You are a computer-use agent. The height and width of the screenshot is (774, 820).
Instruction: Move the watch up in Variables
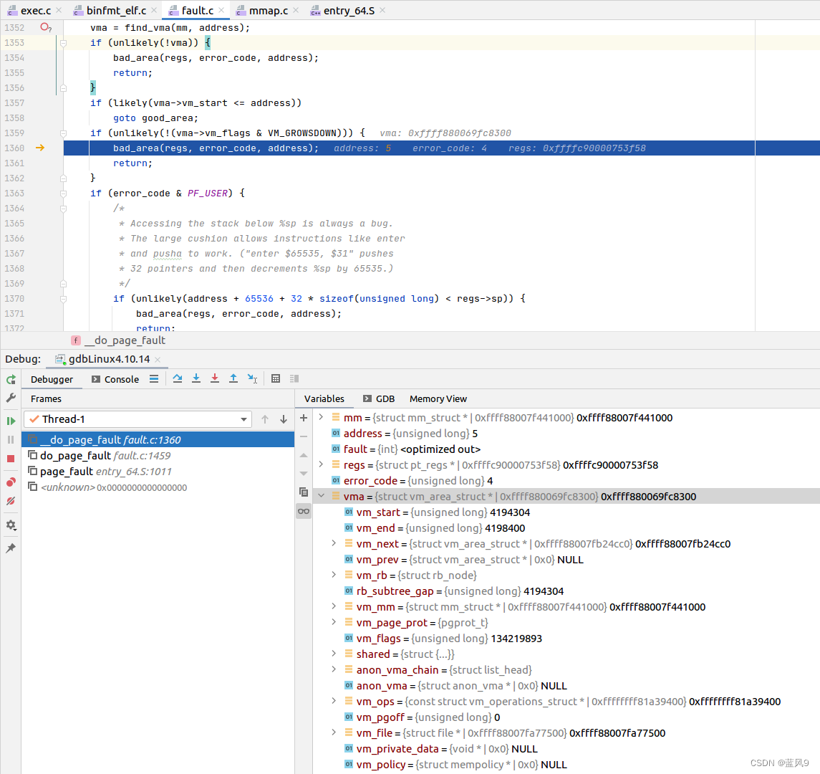304,455
